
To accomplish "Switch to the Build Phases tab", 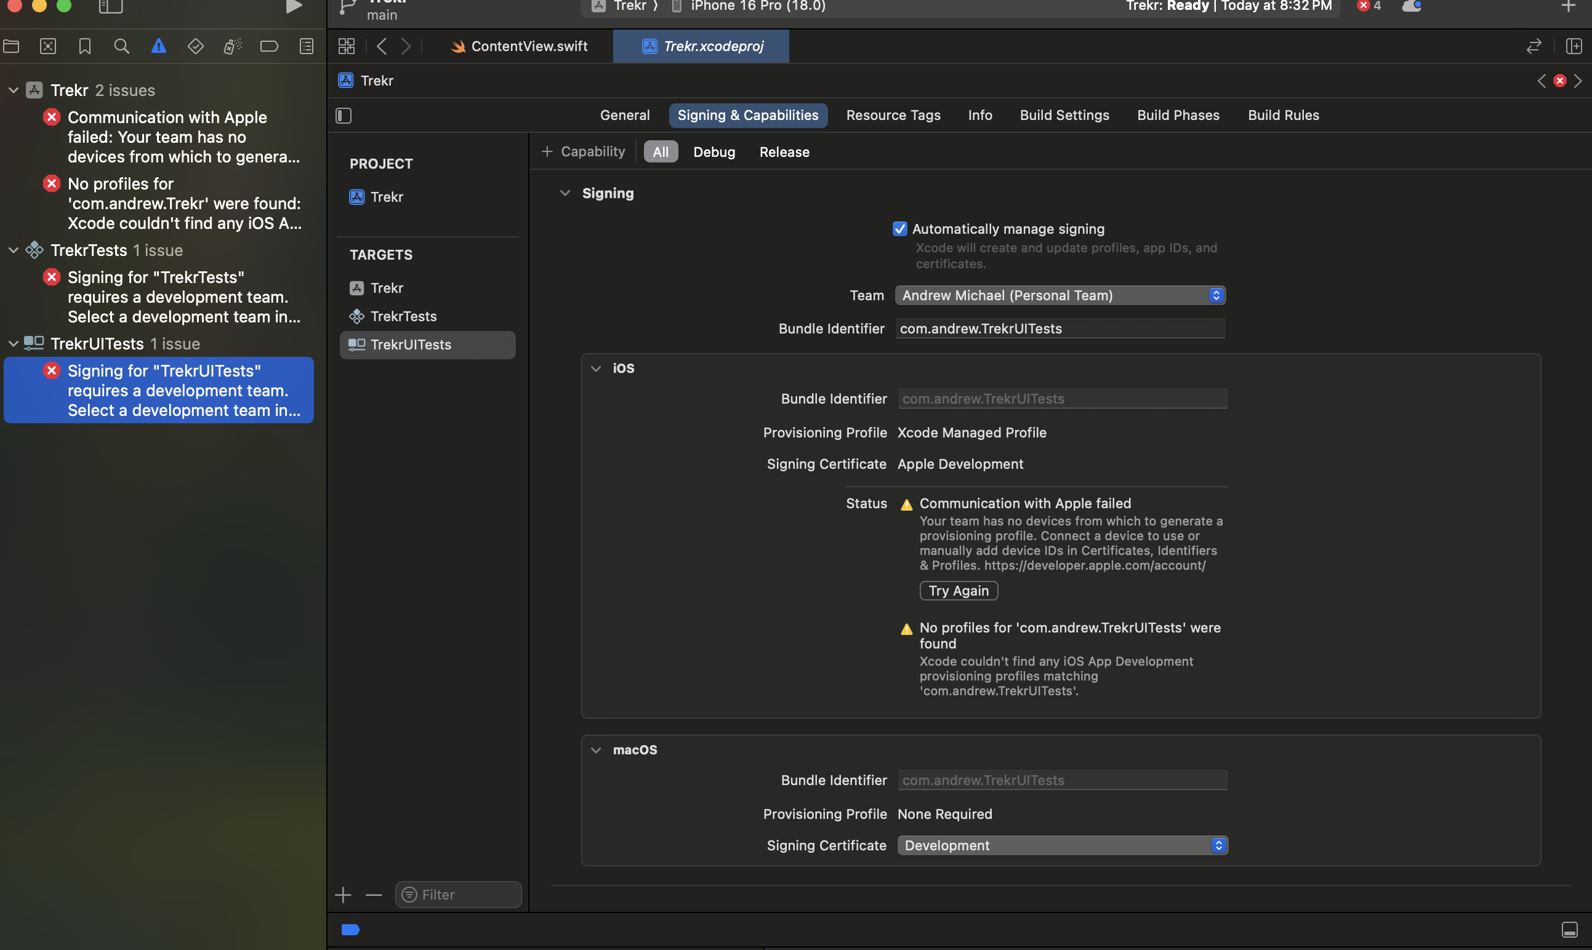I will point(1178,115).
